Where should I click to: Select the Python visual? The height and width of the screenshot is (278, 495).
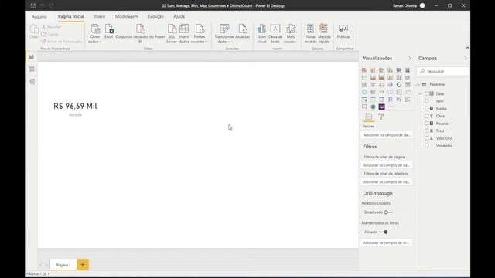399,100
